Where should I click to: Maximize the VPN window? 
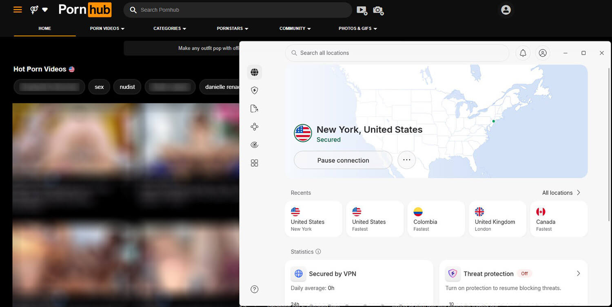pos(583,53)
